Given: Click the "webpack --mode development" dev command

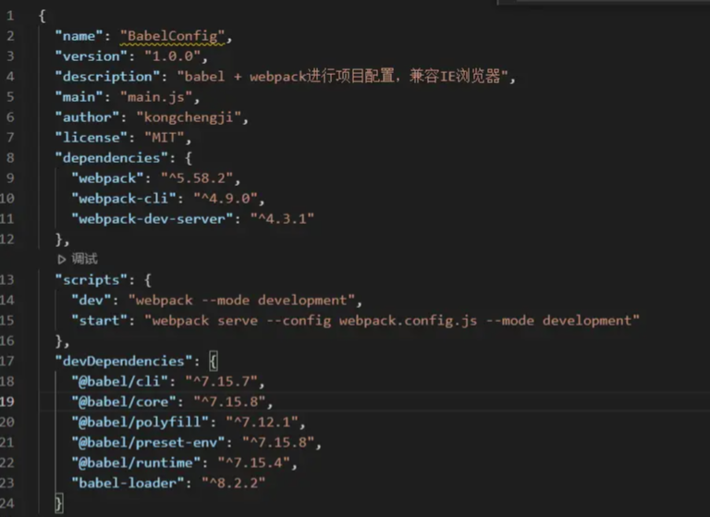Looking at the screenshot, I should [x=241, y=300].
